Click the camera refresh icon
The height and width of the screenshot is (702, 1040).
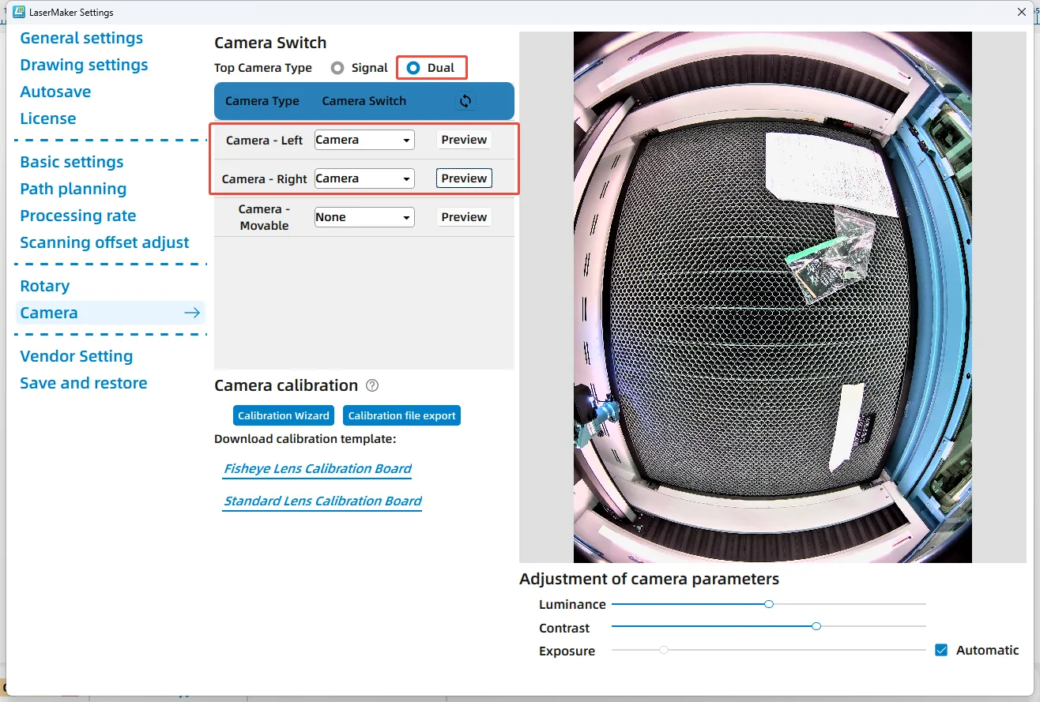tap(465, 101)
